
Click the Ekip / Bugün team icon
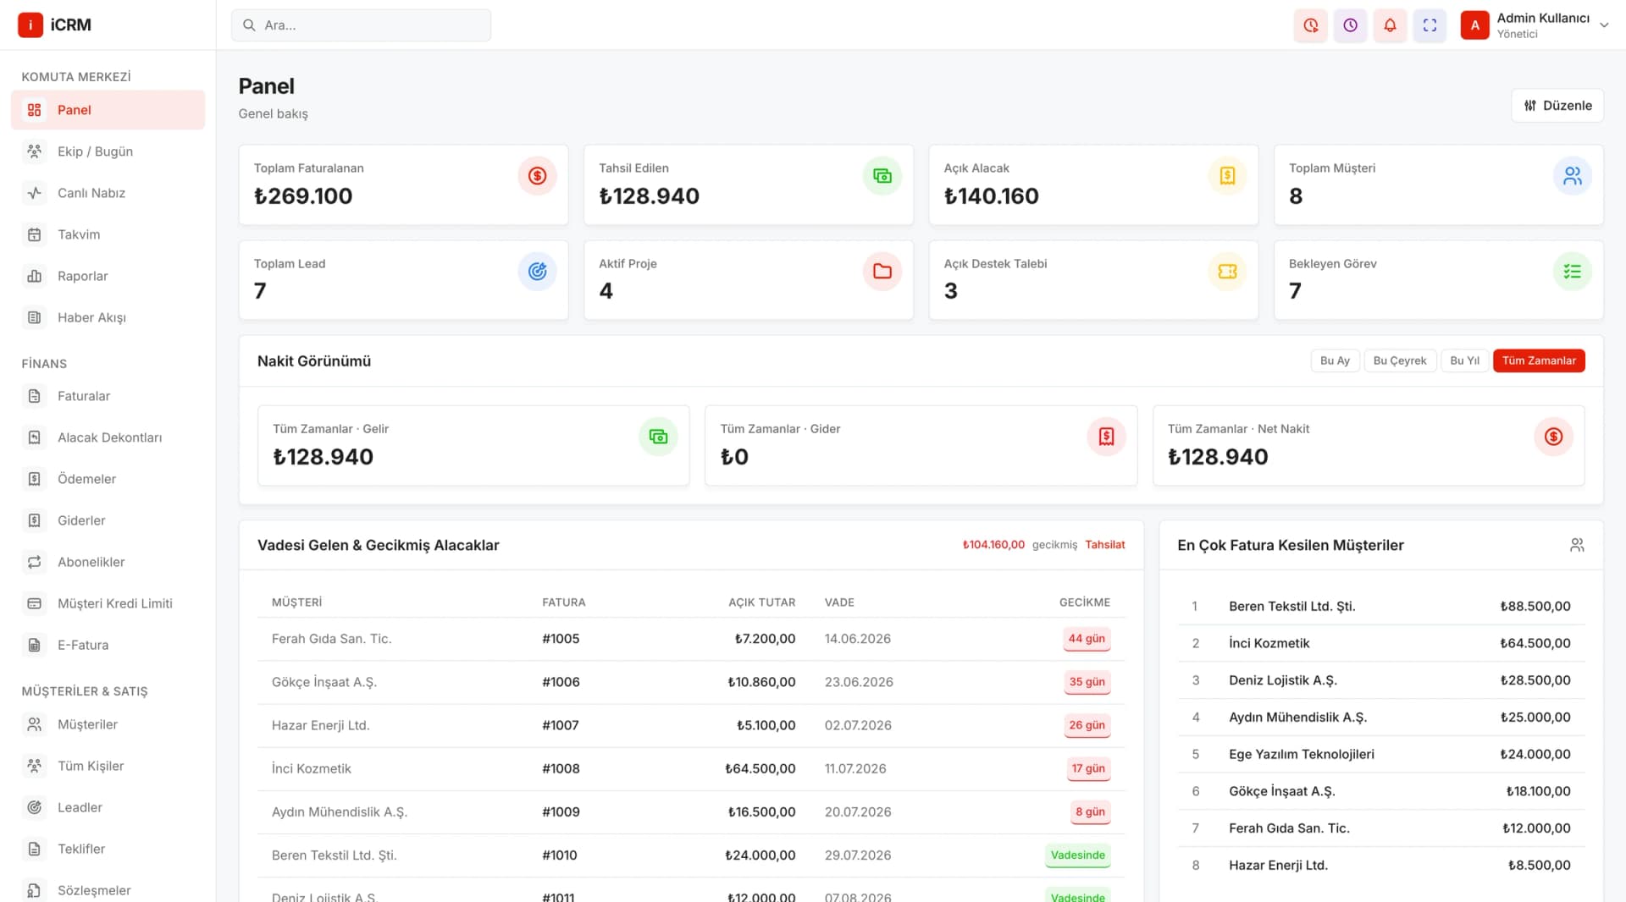coord(34,151)
